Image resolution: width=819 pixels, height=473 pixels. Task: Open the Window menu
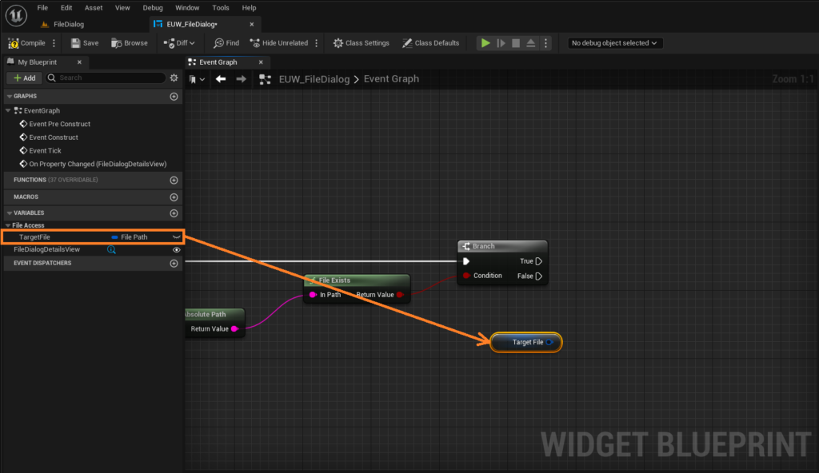coord(187,8)
